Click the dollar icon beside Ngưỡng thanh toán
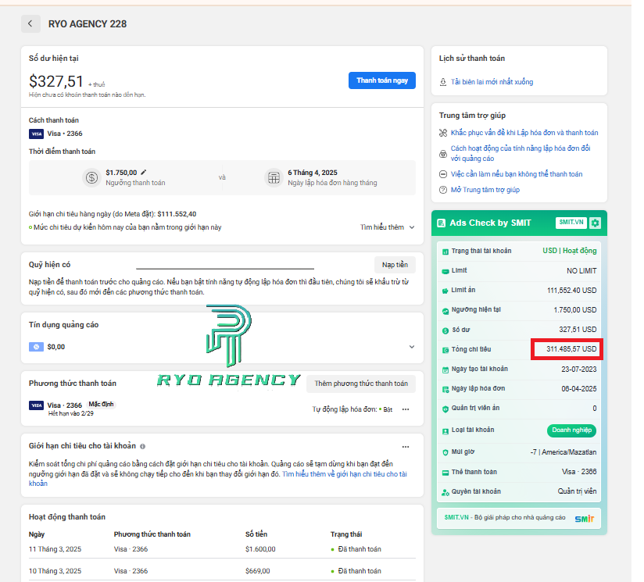 91,177
